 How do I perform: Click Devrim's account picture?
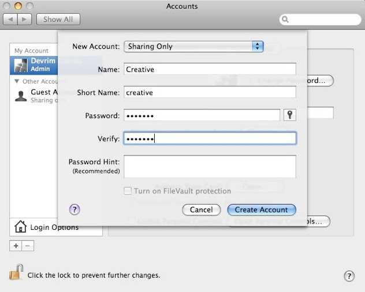(21, 65)
